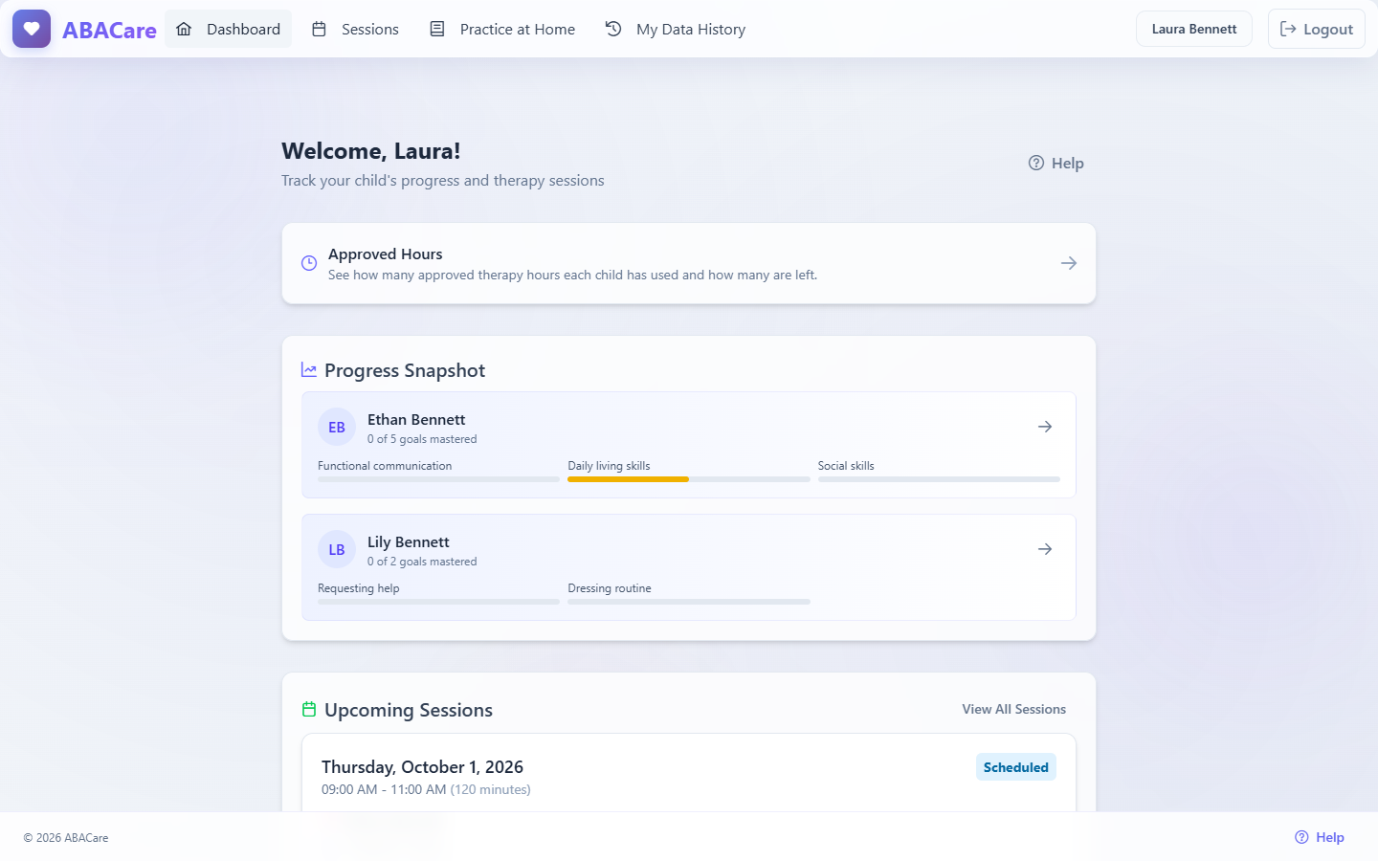Click the Practice at Home notes icon

pyautogui.click(x=437, y=29)
